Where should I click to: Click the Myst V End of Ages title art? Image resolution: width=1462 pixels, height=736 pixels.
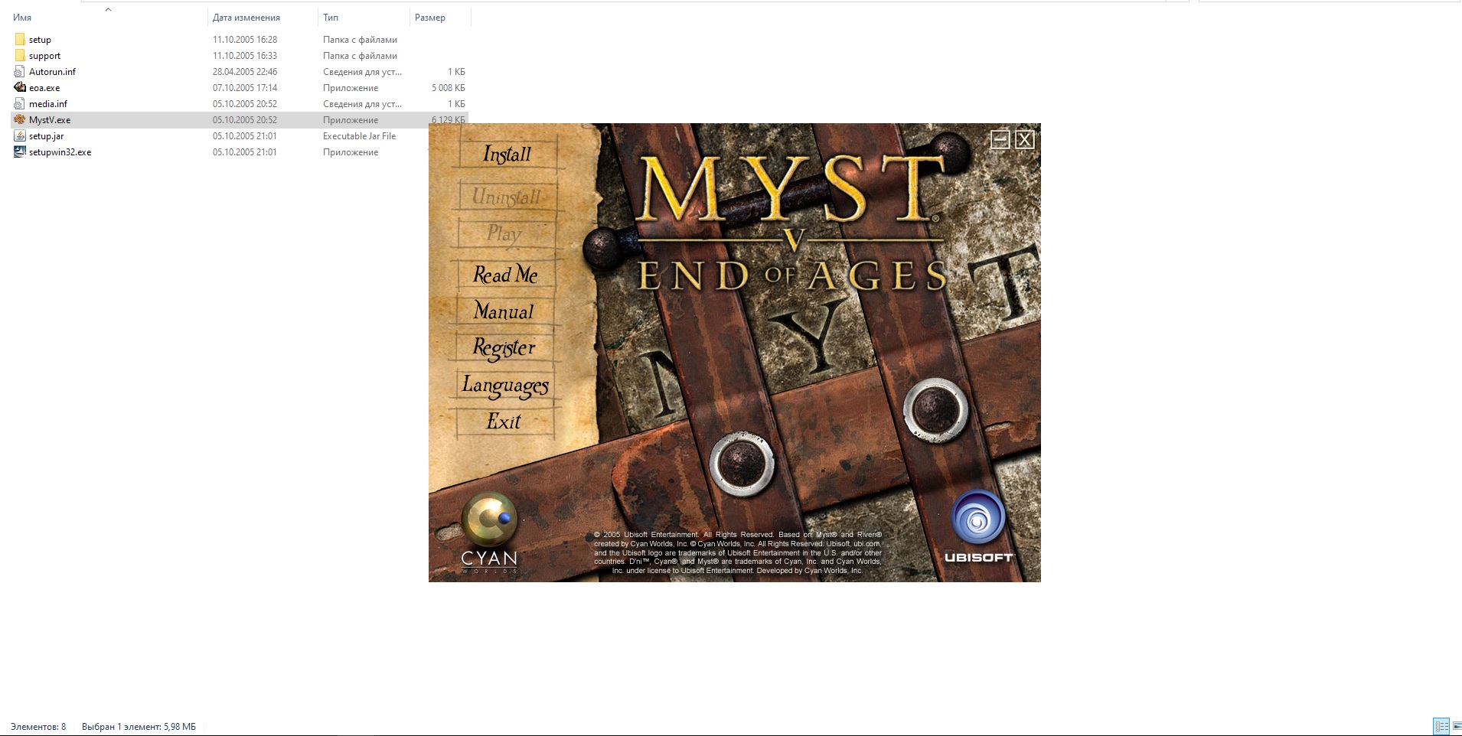pos(792,222)
